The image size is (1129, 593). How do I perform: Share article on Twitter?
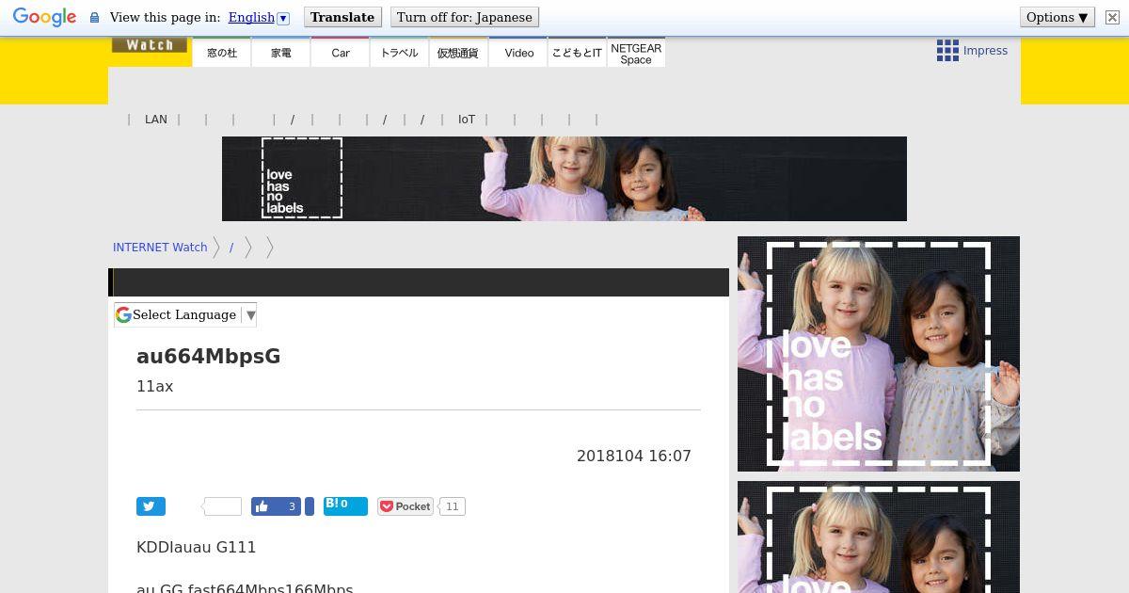151,506
